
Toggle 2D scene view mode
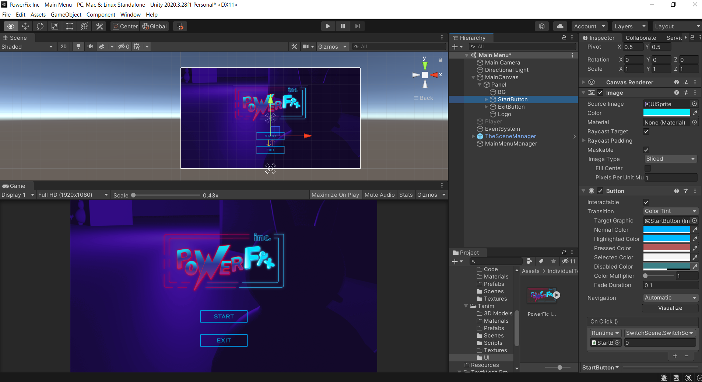coord(64,46)
